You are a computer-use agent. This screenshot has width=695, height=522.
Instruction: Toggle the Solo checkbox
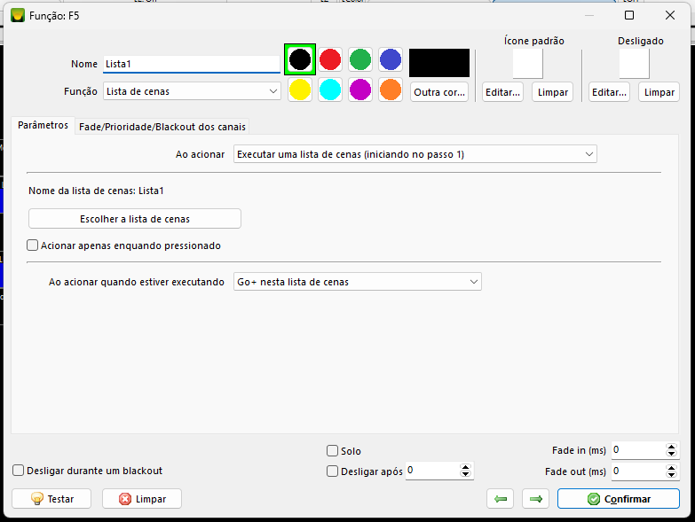[333, 451]
